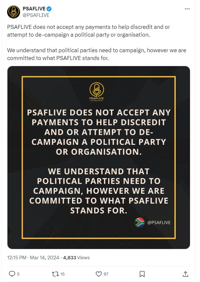Click the tweet text about political parties campaigning
This screenshot has height=282, width=200.
(x=96, y=54)
